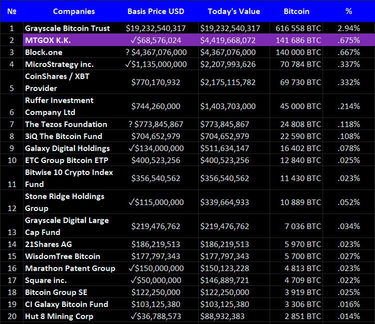Select the MicroStrategy inc. cell
This screenshot has height=324, width=375.
tap(59, 64)
